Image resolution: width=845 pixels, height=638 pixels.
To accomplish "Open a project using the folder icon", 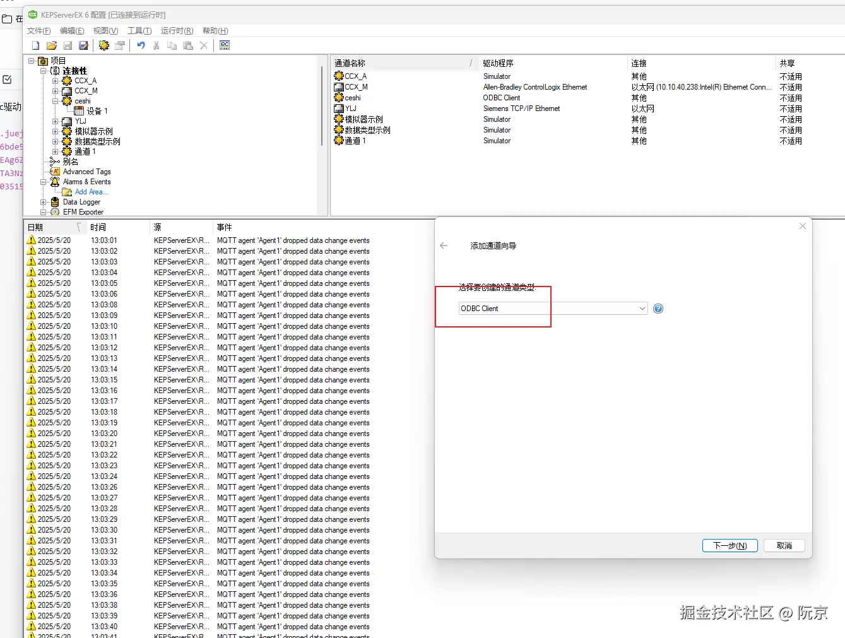I will 52,45.
